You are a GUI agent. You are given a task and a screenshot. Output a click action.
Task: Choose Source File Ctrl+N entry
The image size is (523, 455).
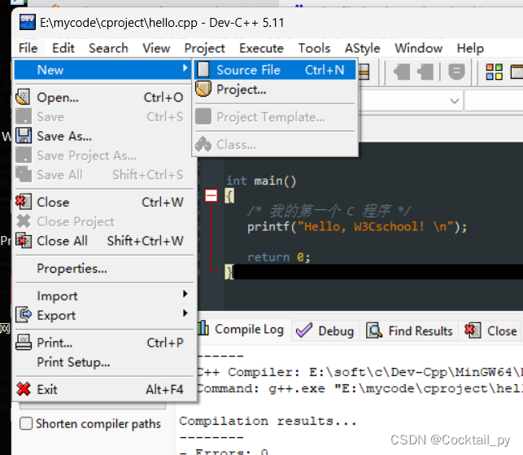pyautogui.click(x=275, y=70)
